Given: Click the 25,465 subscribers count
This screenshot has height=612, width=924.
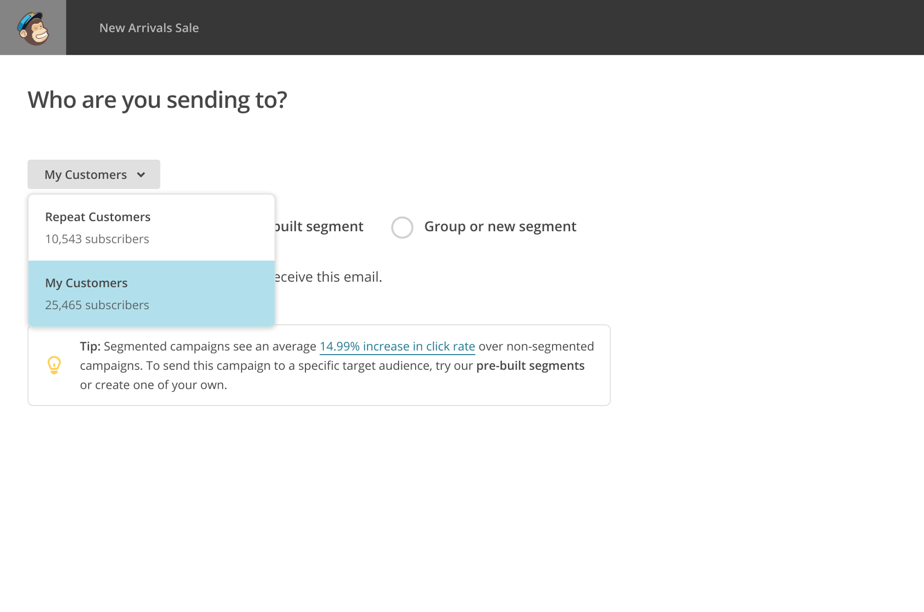Looking at the screenshot, I should (97, 305).
